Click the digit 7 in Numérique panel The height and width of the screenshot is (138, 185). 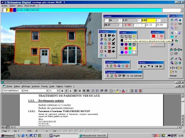click(101, 39)
